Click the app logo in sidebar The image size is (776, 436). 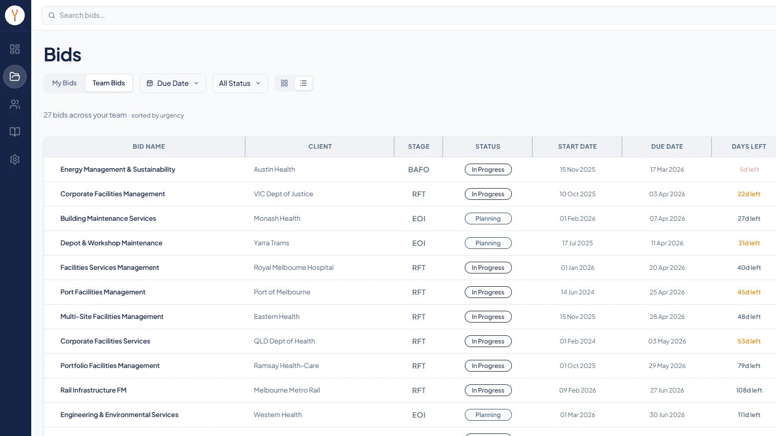15,15
